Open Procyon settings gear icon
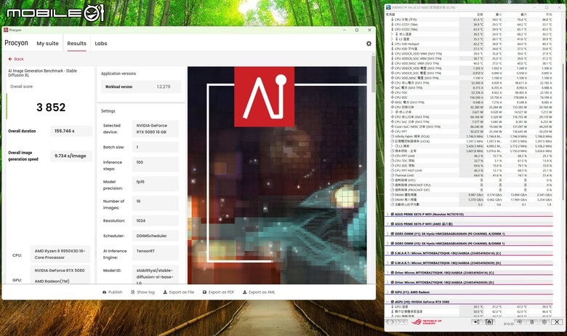 click(369, 44)
